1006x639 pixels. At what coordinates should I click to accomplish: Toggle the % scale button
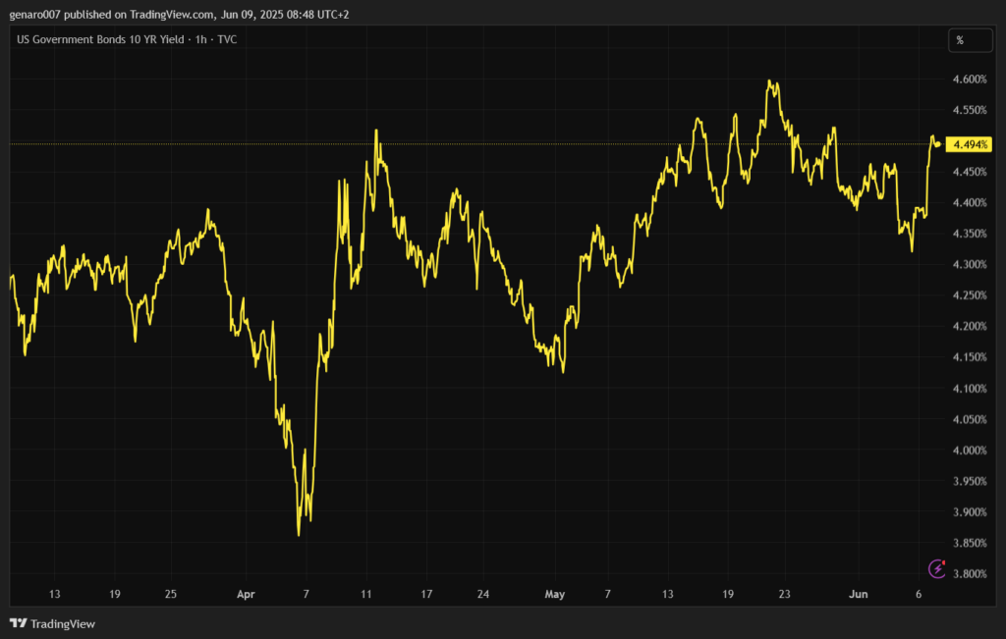click(x=960, y=40)
